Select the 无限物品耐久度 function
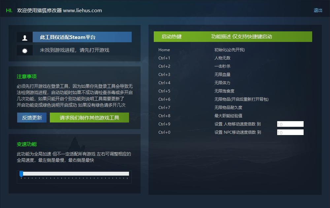Screen dimensions: 330x208 228,108
